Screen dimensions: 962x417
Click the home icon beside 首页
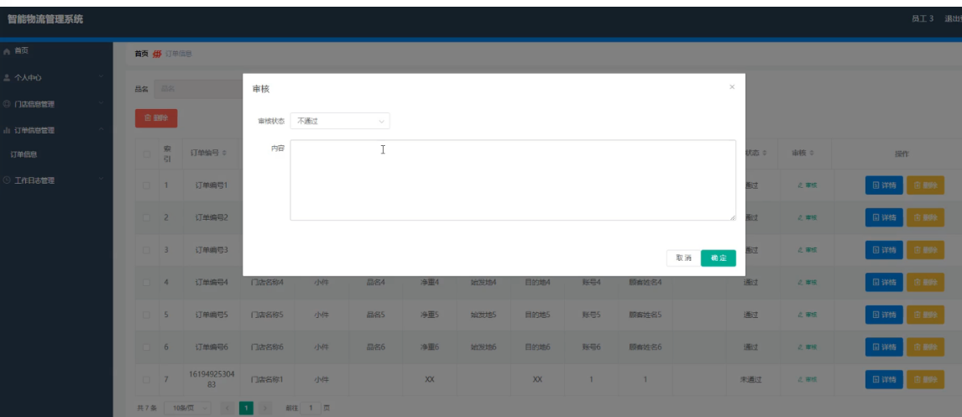7,51
